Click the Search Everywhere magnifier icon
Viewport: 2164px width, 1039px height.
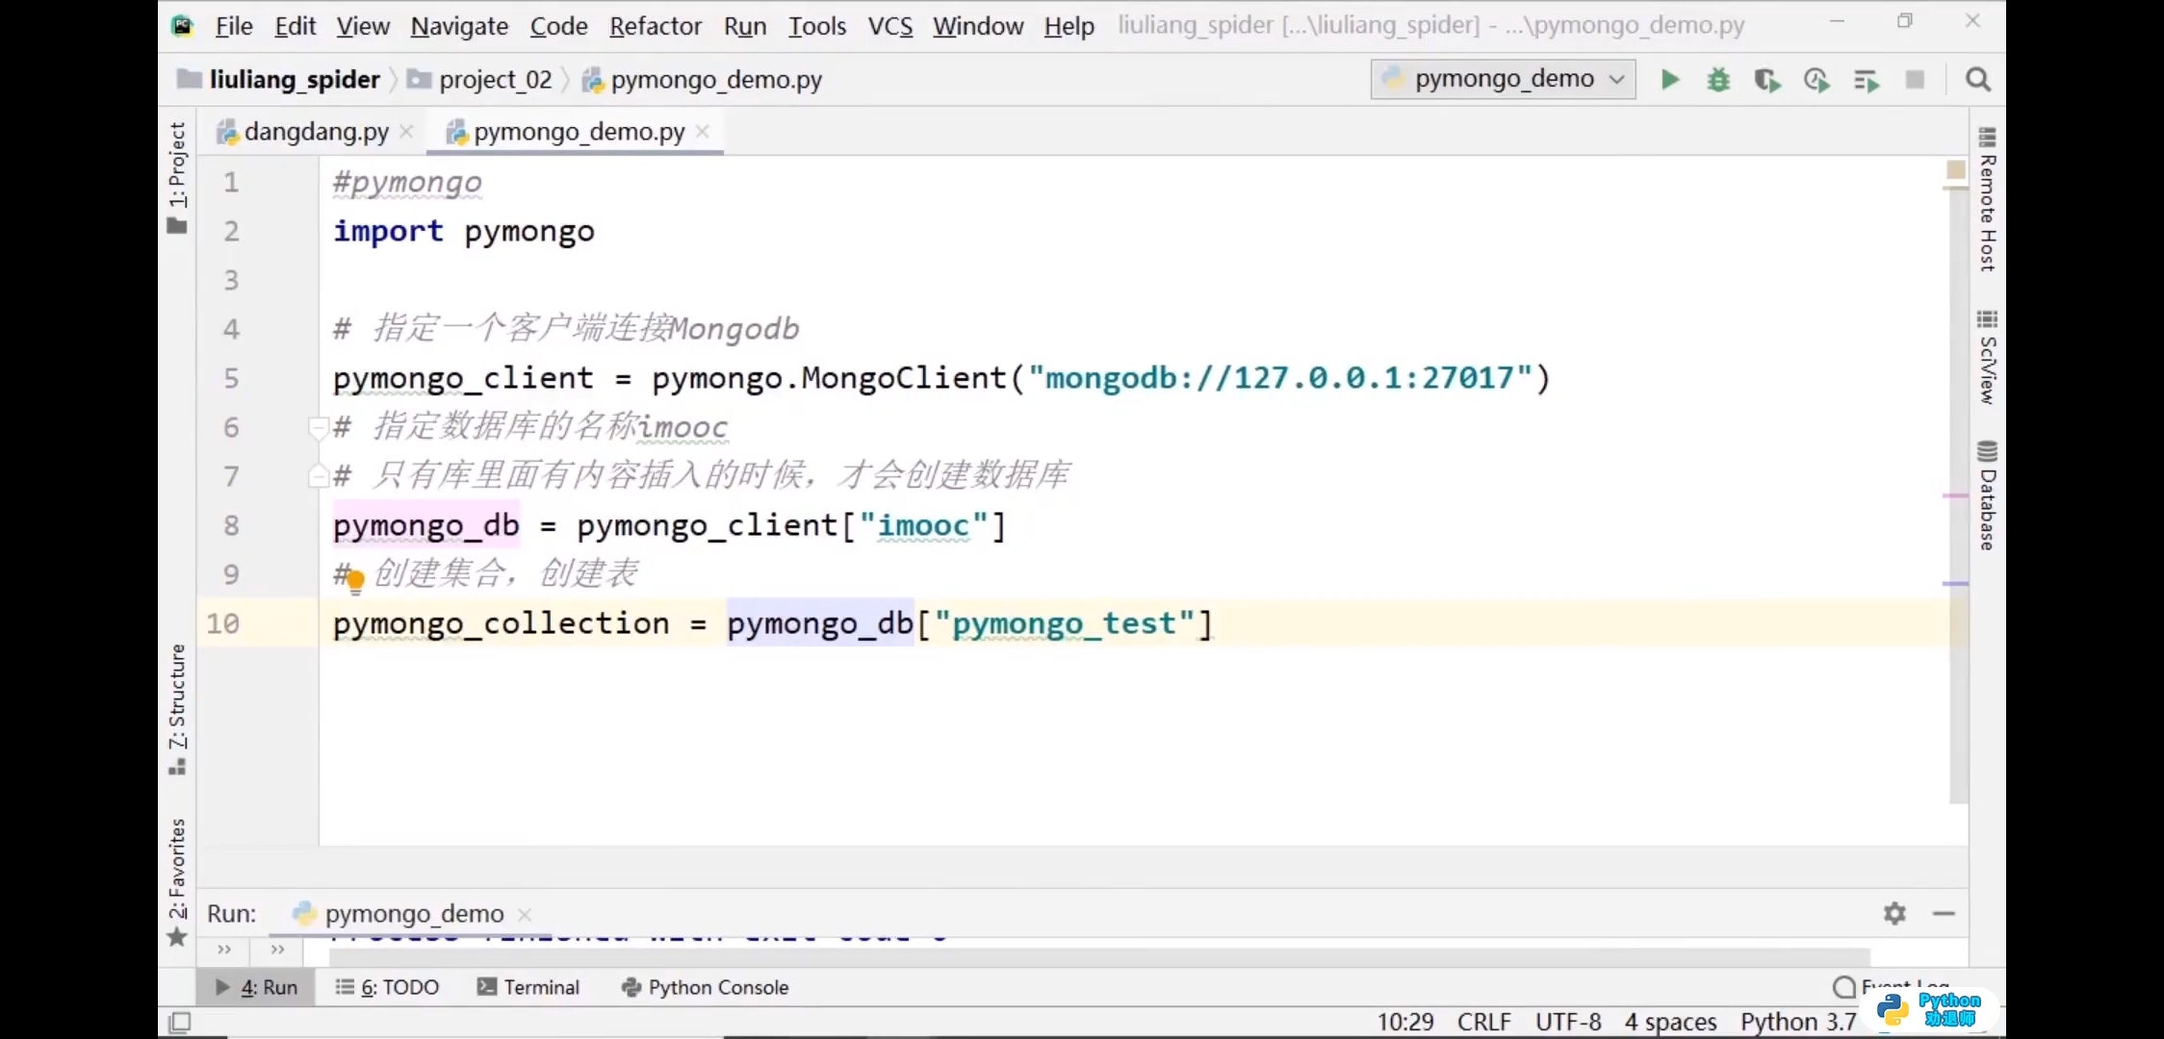pyautogui.click(x=1978, y=80)
